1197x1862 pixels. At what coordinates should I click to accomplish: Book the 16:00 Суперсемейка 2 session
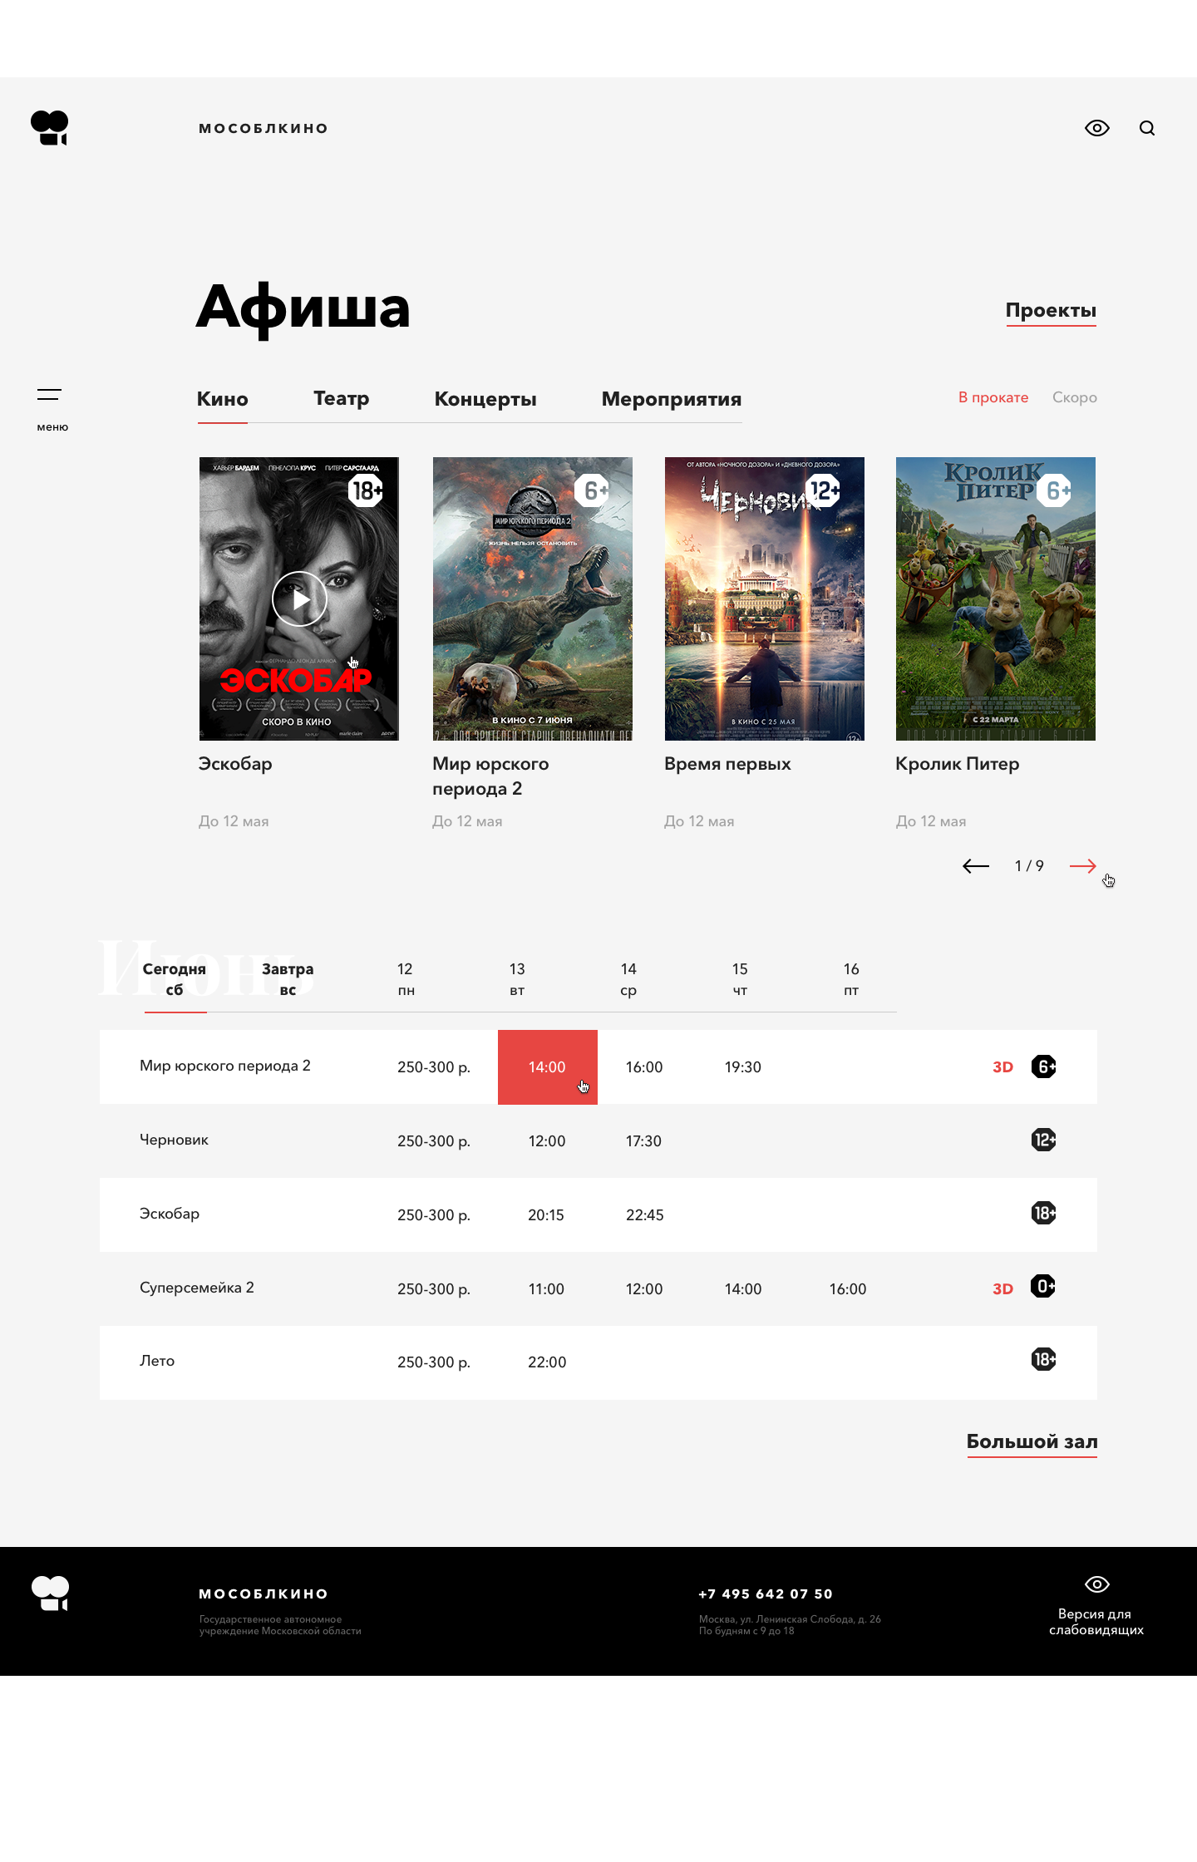click(x=848, y=1289)
